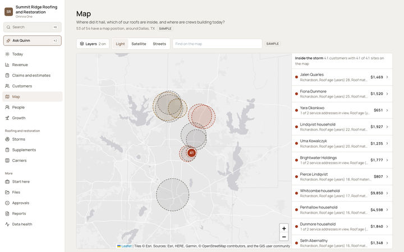The width and height of the screenshot is (404, 252).
Task: Click the Inside the storm heading
Action: (309, 58)
